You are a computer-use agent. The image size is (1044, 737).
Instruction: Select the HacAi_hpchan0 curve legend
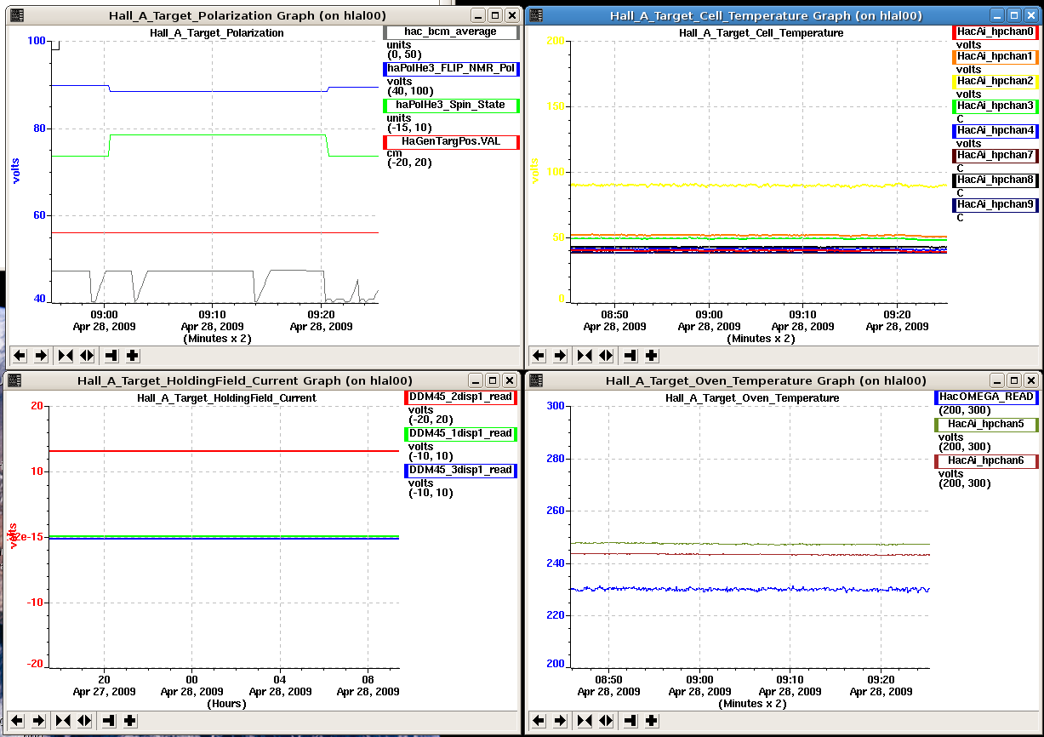pyautogui.click(x=996, y=32)
